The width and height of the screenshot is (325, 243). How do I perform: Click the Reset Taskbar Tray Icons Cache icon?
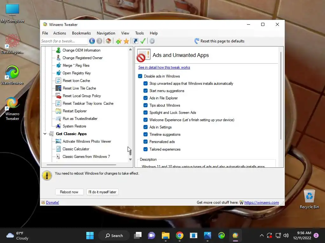click(58, 103)
